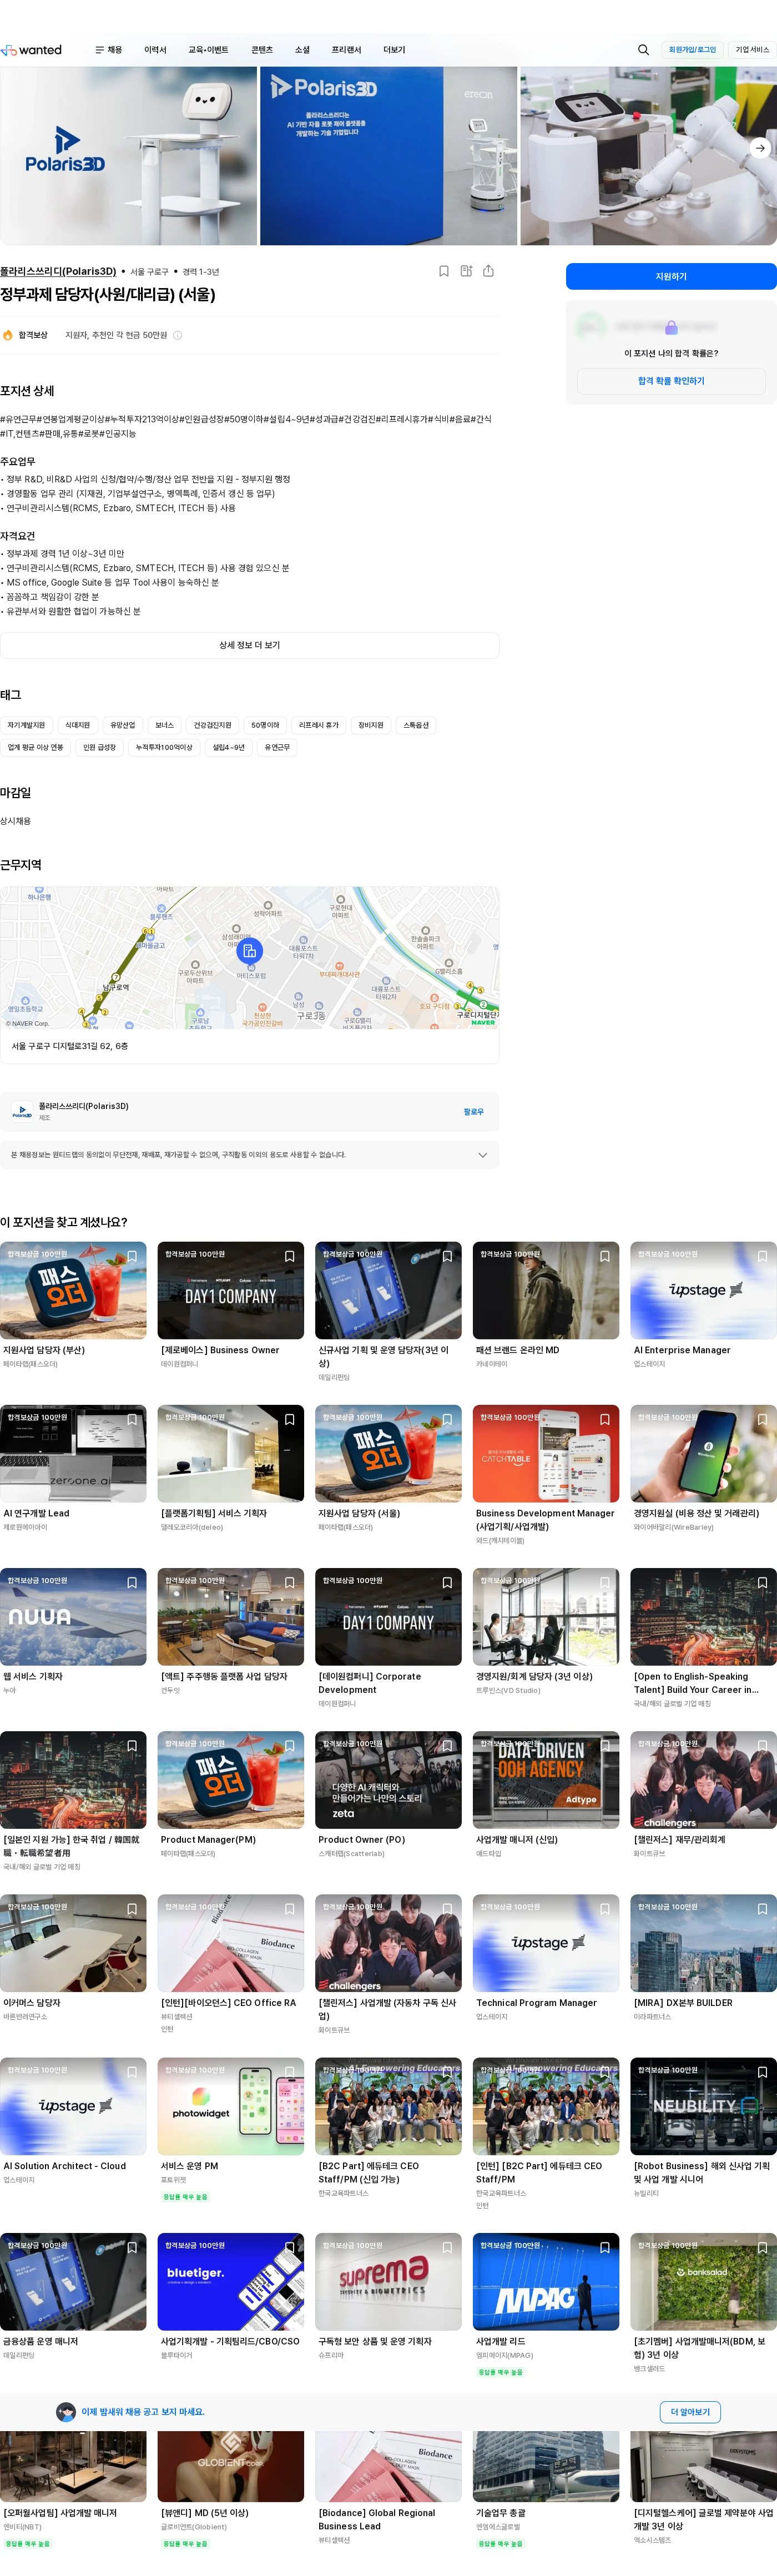The width and height of the screenshot is (777, 2576).
Task: Expand the 채용정보 copyright notice chevron
Action: [482, 1155]
